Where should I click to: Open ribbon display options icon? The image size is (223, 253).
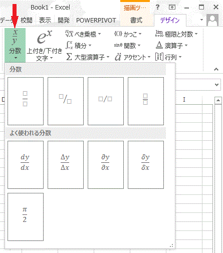[172, 7]
